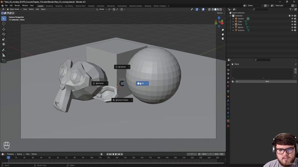Open the Edit menu
The height and width of the screenshot is (167, 298).
[11, 6]
